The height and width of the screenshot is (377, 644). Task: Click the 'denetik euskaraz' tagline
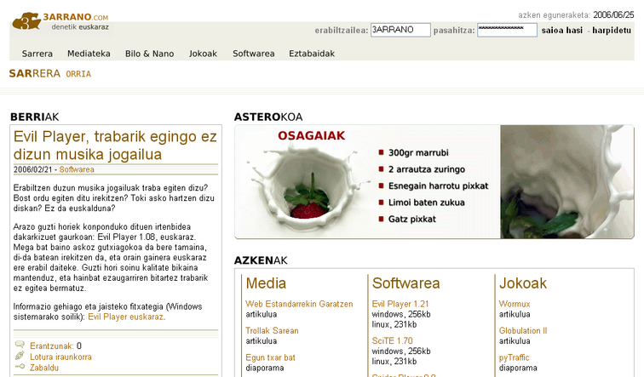click(x=80, y=27)
